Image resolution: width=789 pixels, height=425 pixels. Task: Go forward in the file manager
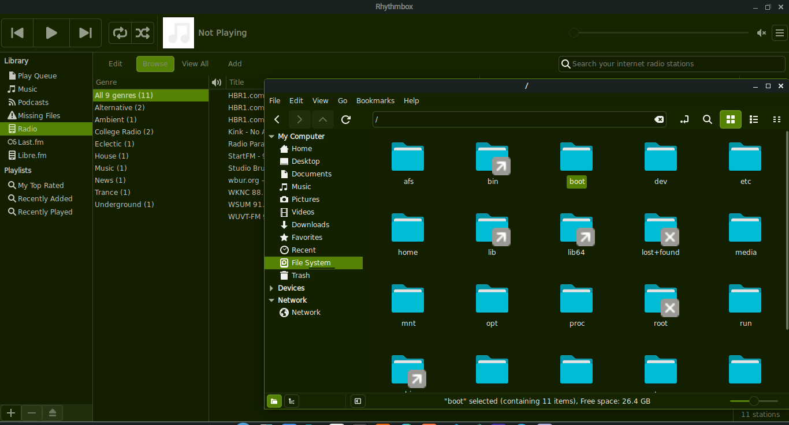tap(299, 119)
